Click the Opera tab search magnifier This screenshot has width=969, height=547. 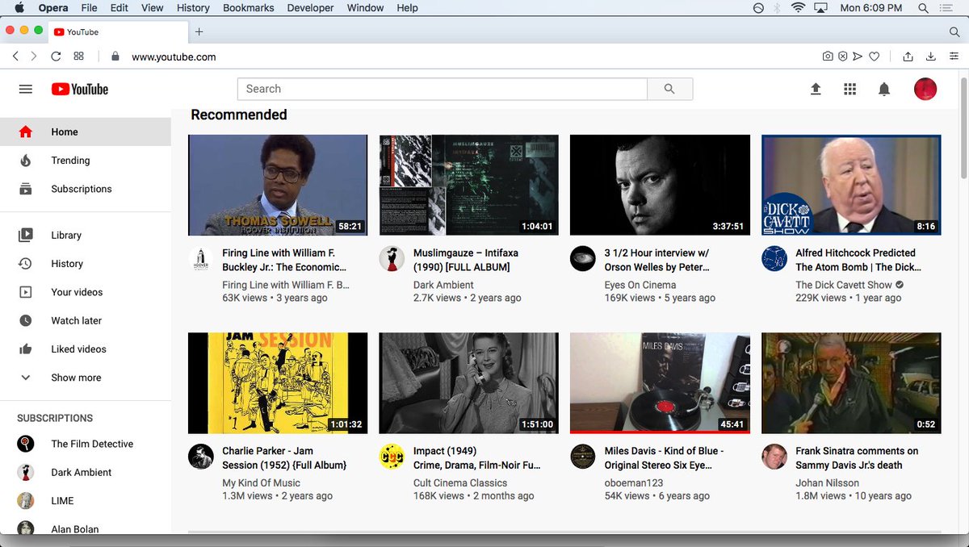click(954, 31)
